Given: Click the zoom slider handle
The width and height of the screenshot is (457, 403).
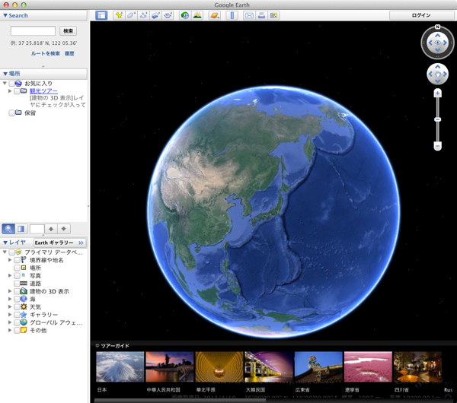Looking at the screenshot, I should tap(437, 119).
